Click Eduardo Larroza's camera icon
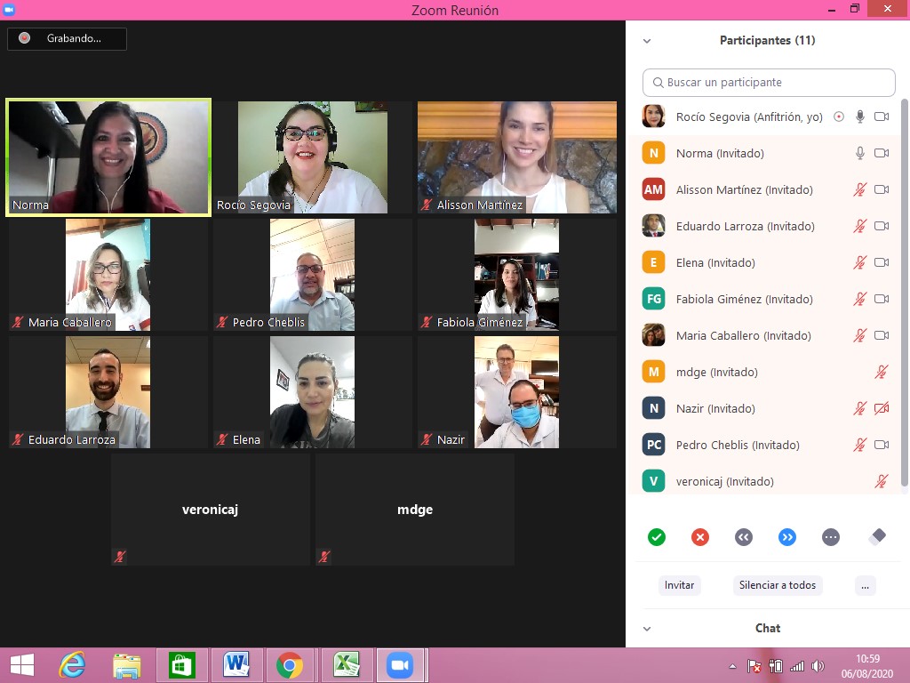910x683 pixels. click(882, 226)
